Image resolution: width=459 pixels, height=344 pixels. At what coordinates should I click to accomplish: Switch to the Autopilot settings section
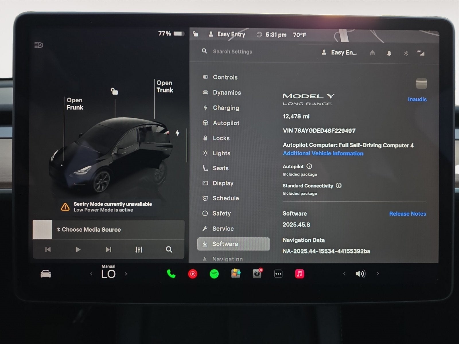pyautogui.click(x=226, y=123)
